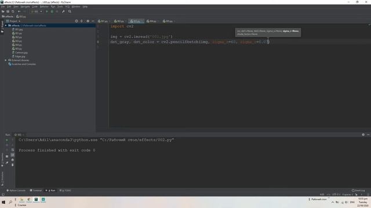
Task: Open the Tools menu
Action: click(x=60, y=6)
